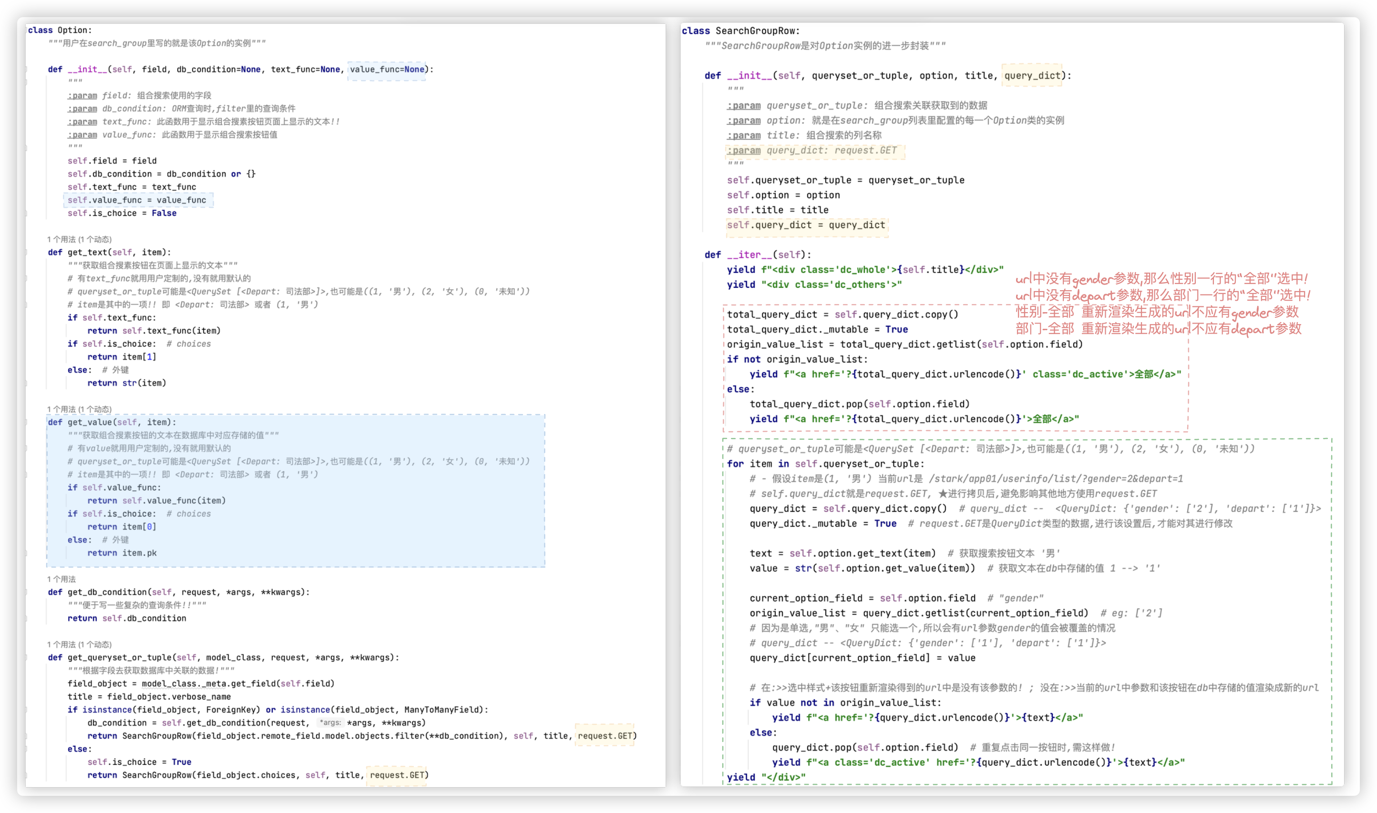This screenshot has height=813, width=1377.
Task: Click request.GET argument in choices return
Action: tap(397, 775)
